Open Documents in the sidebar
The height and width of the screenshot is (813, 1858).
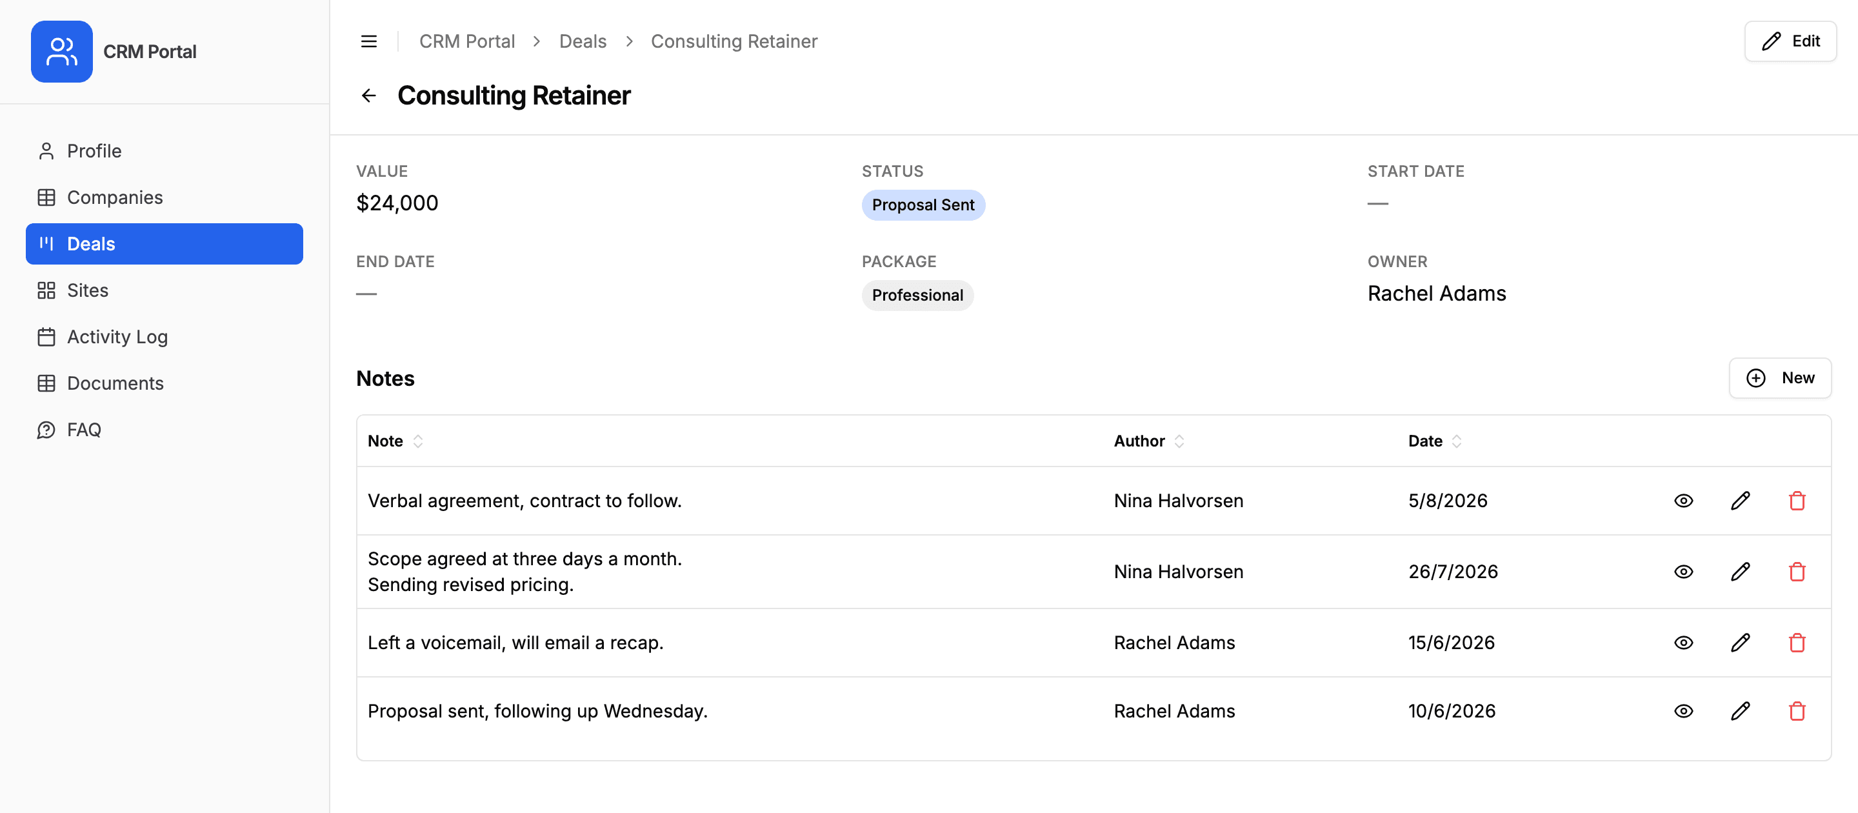165,383
